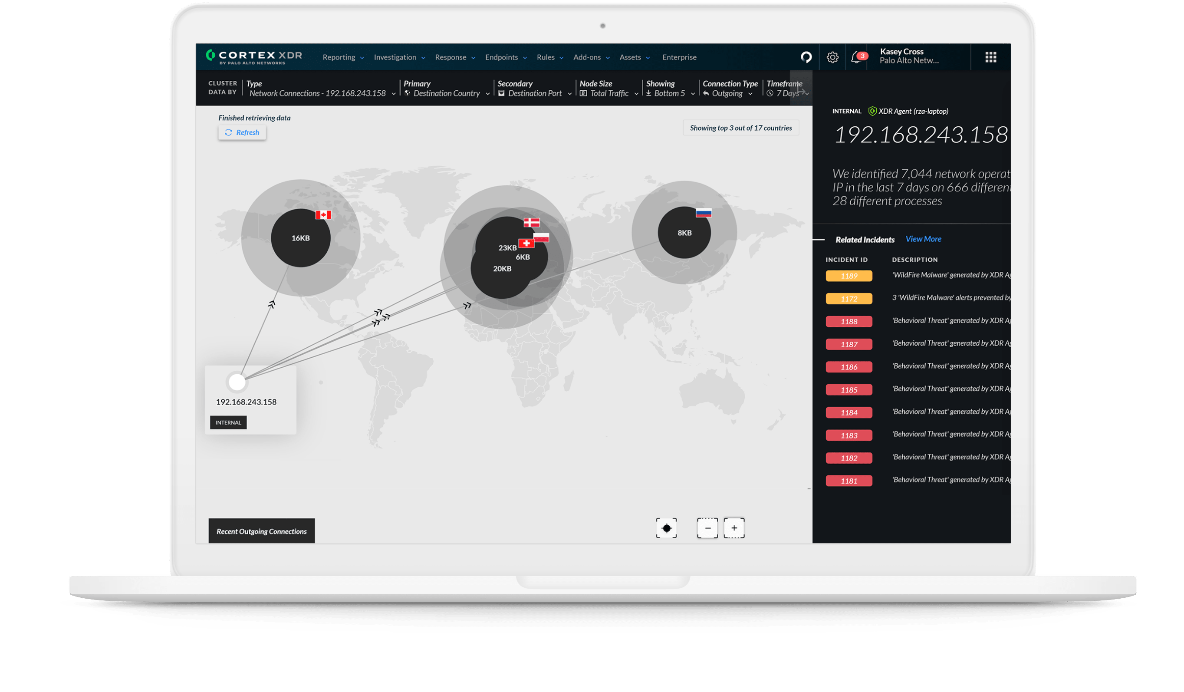Click the zoom out minus icon on map
The image size is (1184, 692).
point(707,527)
